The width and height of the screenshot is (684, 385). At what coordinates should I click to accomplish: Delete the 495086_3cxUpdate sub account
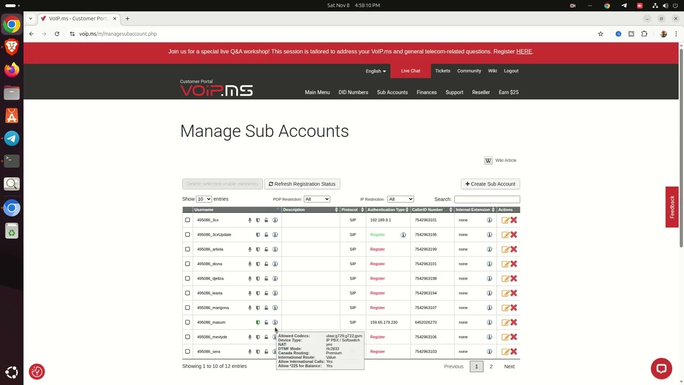coord(514,235)
